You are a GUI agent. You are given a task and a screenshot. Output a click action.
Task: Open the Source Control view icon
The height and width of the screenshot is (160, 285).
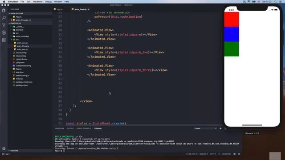(x=4, y=25)
